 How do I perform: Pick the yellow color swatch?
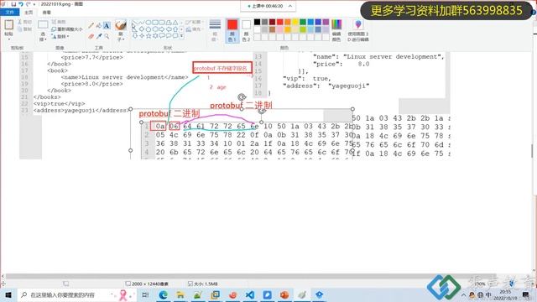(x=295, y=23)
